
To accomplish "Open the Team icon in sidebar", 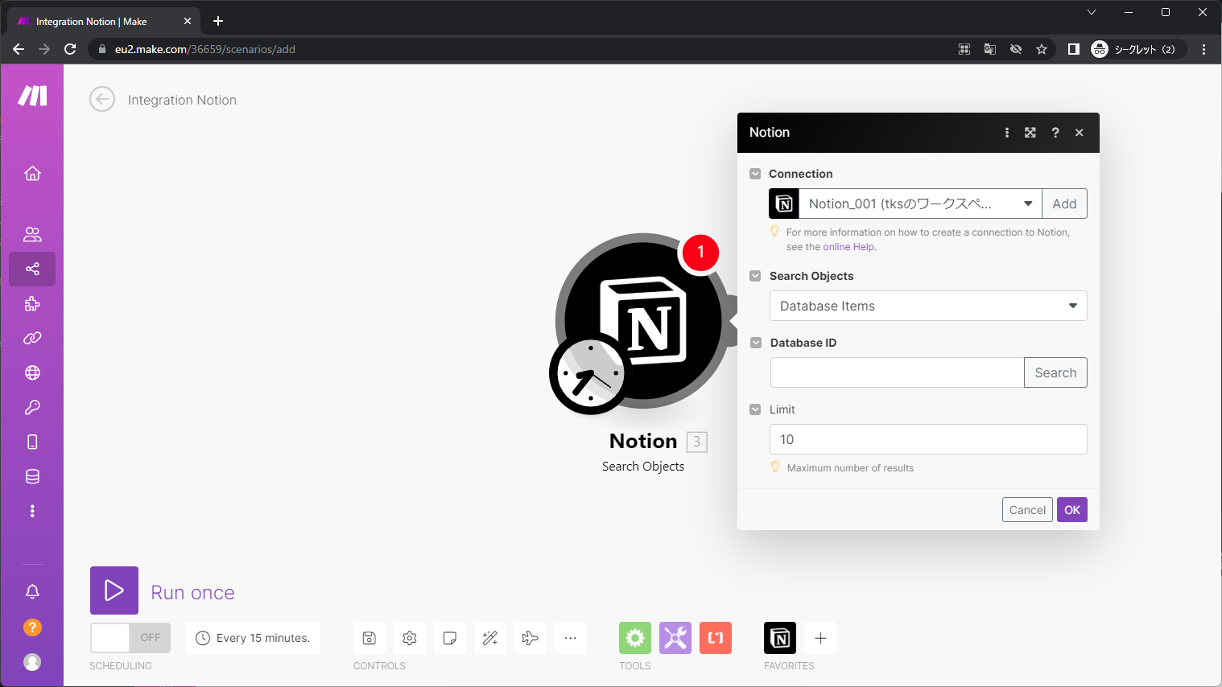I will pyautogui.click(x=32, y=234).
